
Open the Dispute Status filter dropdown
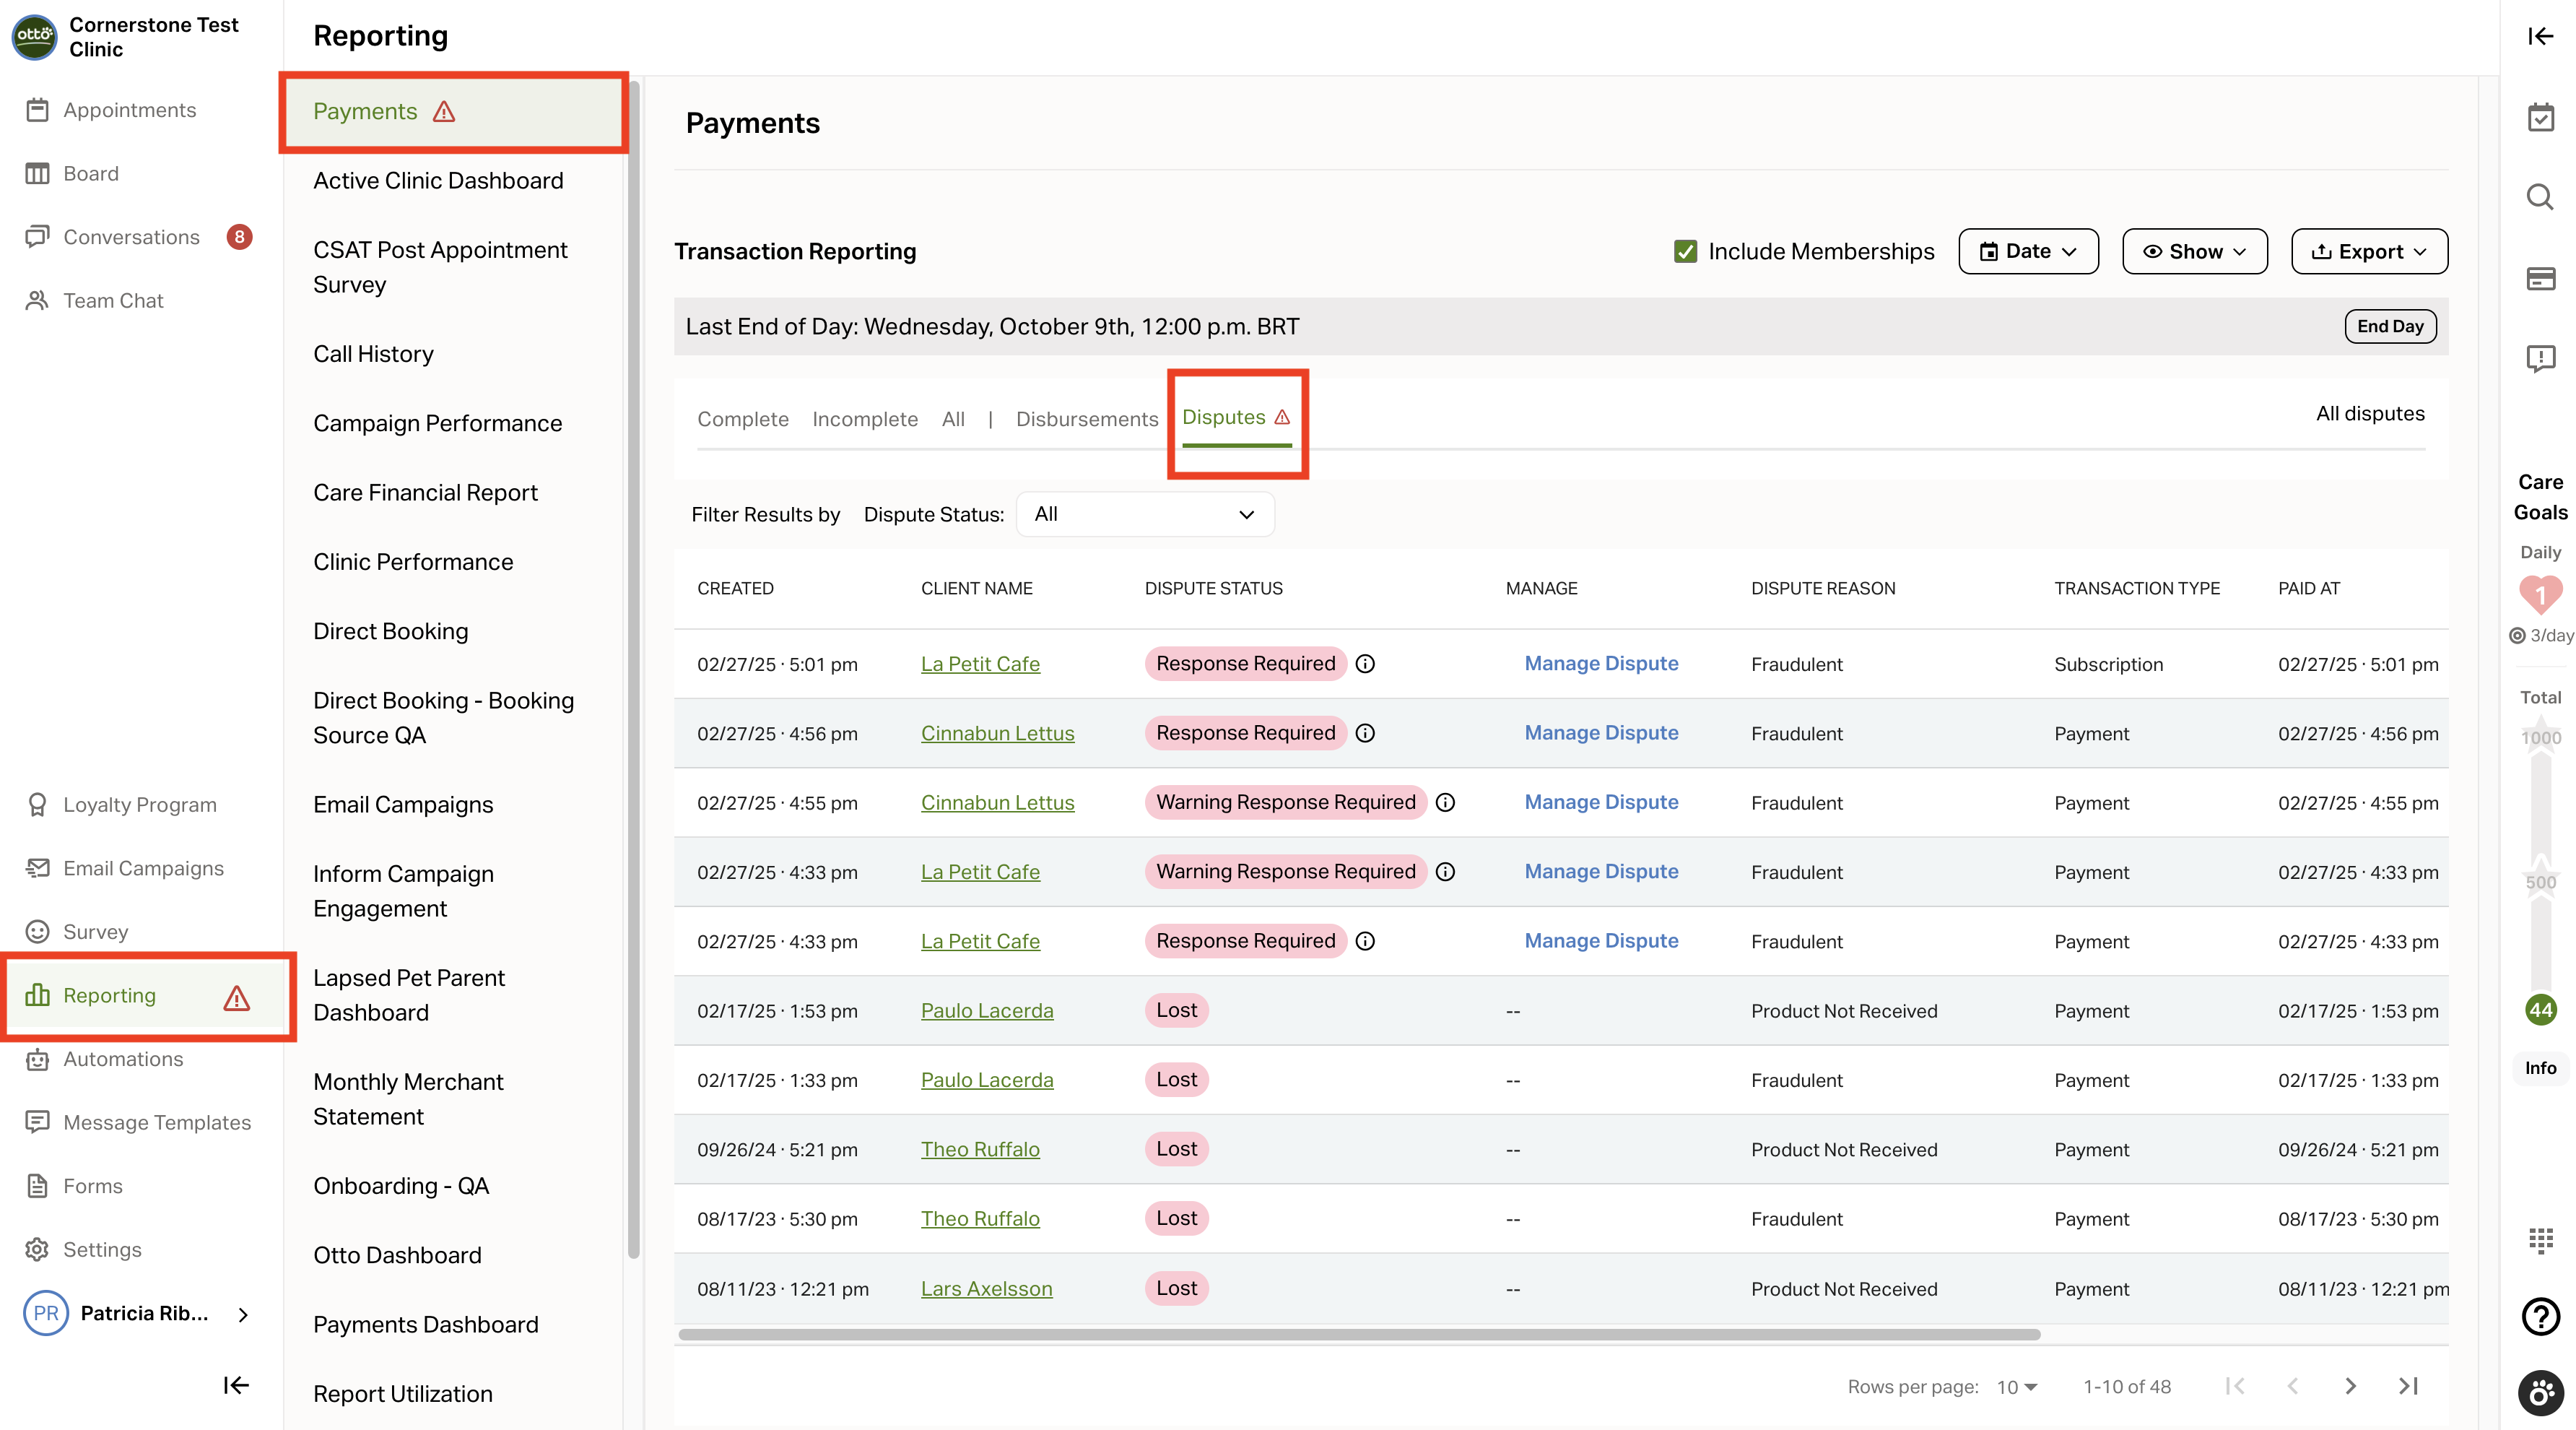(x=1145, y=514)
